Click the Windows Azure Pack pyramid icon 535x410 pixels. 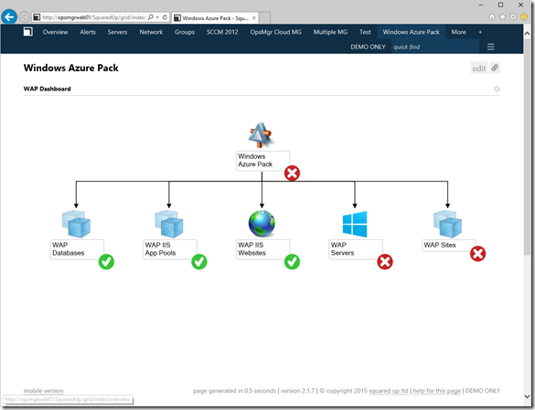click(x=261, y=135)
